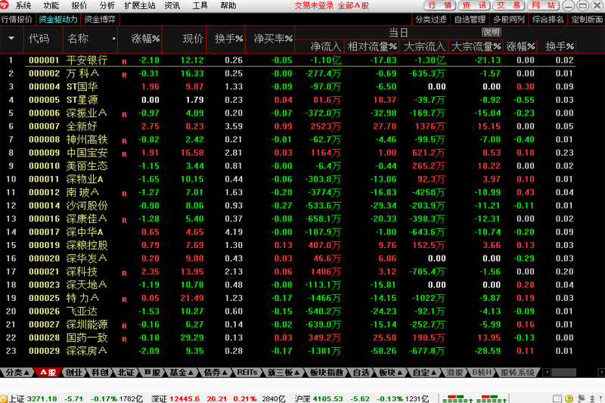The width and height of the screenshot is (605, 403).
Task: Expand the 新三板 tab menu
Action: click(296, 373)
